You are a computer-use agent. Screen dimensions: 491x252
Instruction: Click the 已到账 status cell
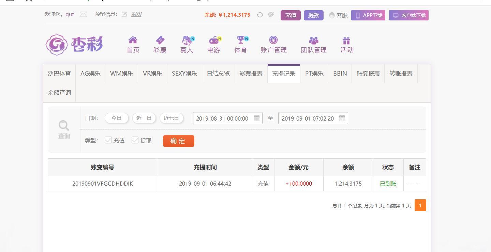coord(388,184)
